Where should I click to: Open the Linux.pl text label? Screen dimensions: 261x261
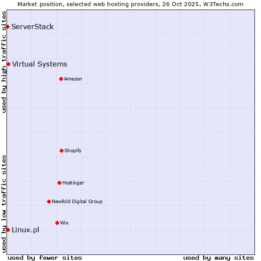pos(25,230)
